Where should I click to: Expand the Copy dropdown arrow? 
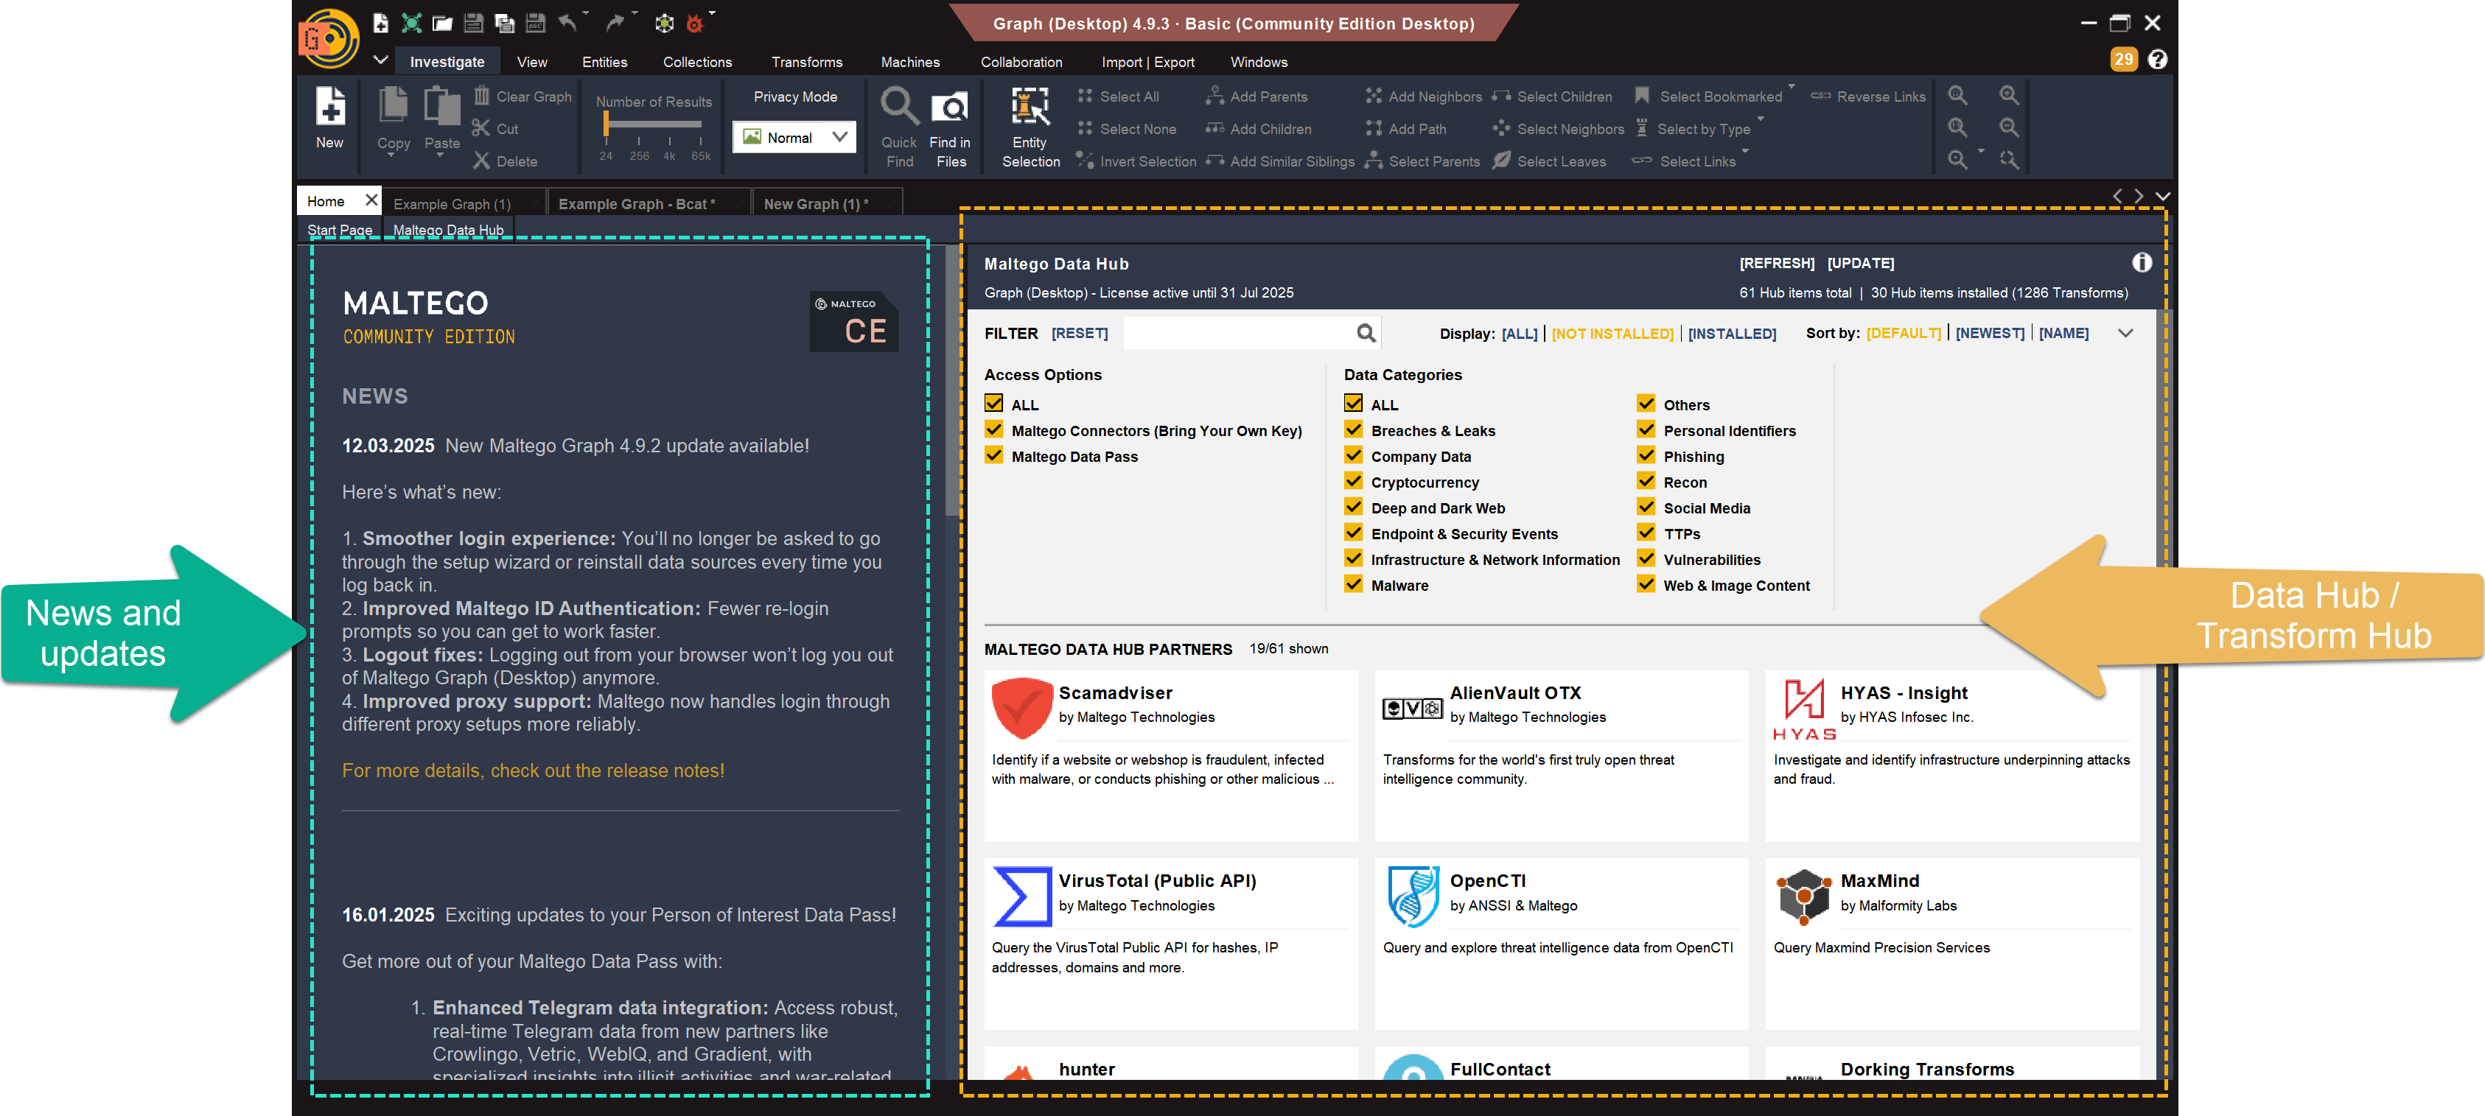click(x=391, y=155)
